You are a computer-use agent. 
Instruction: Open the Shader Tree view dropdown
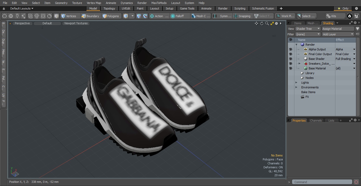tap(308, 29)
